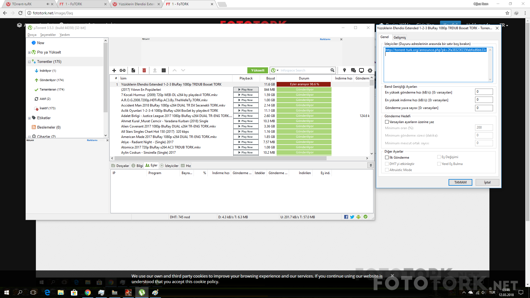
Task: Expand the Pro ya Yükselt tree node
Action: point(29,52)
